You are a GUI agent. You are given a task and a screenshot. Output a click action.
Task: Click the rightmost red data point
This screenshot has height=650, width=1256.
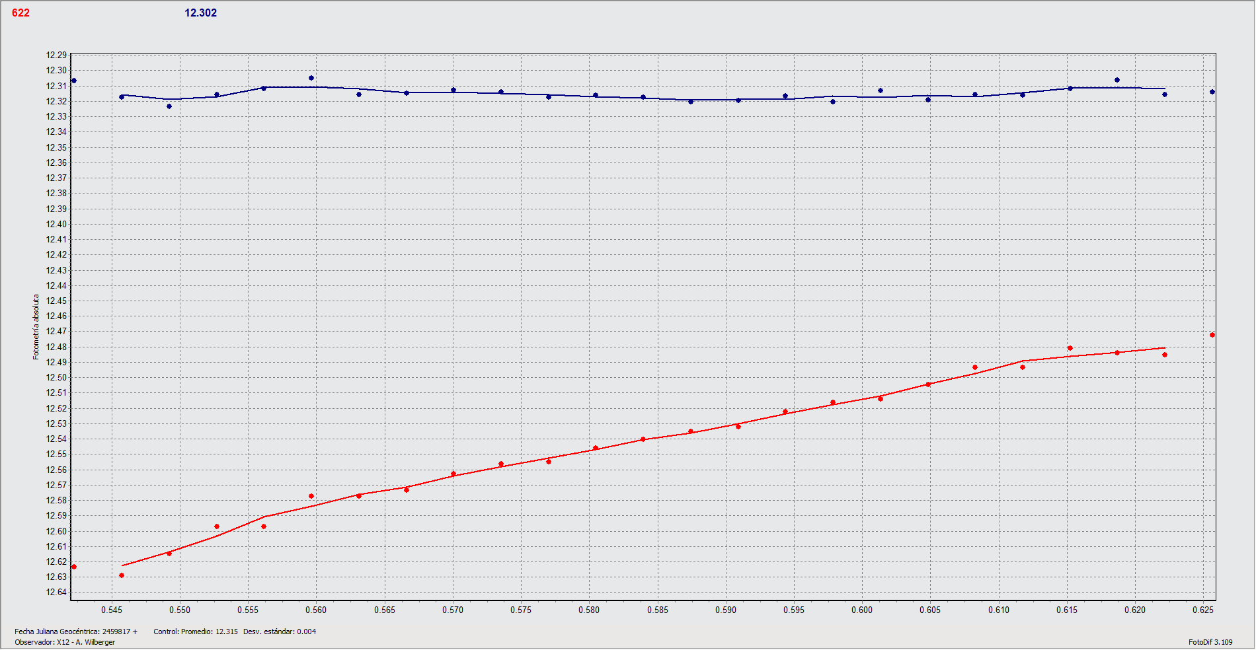(1212, 335)
